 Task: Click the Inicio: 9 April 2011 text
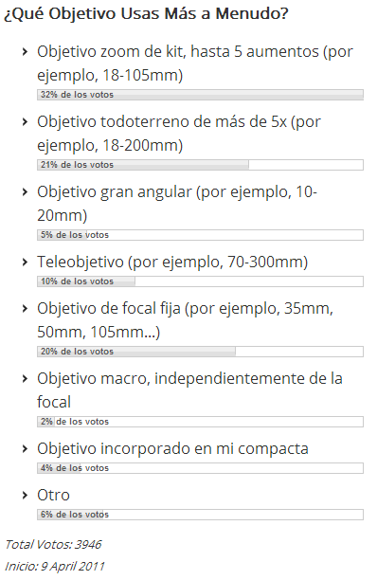(x=55, y=567)
